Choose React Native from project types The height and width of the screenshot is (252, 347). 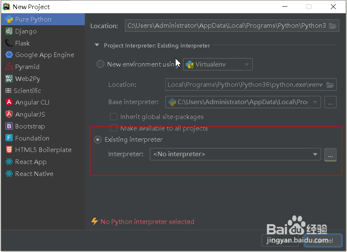[34, 174]
